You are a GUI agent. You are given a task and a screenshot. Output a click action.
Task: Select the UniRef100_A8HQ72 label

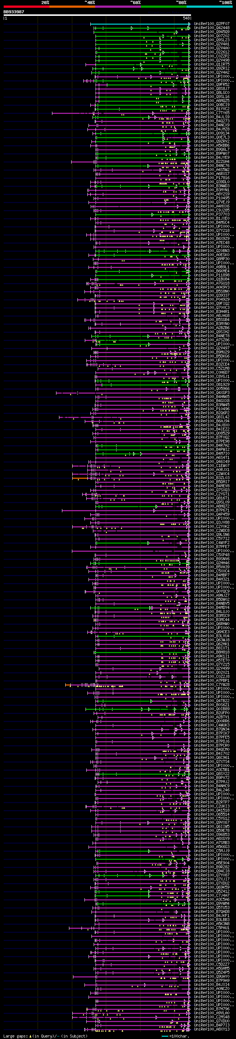point(212,506)
